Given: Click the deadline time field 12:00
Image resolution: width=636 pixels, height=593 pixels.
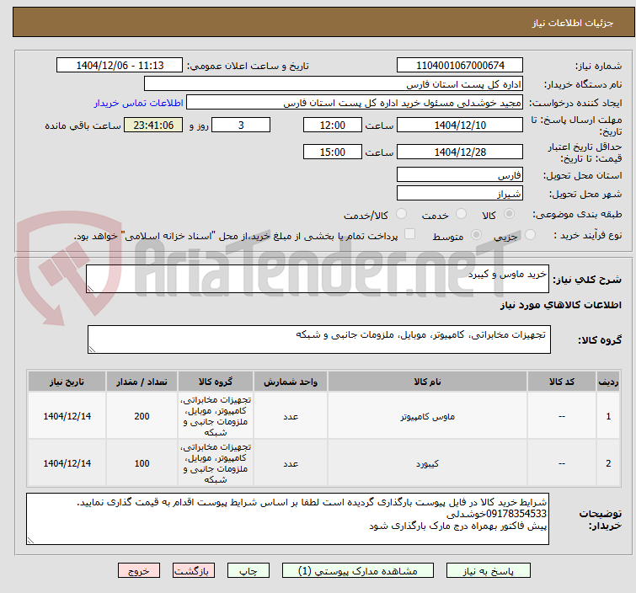Looking at the screenshot, I should [333, 125].
